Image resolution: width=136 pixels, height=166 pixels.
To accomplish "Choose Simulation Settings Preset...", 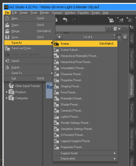I will tap(85, 129).
